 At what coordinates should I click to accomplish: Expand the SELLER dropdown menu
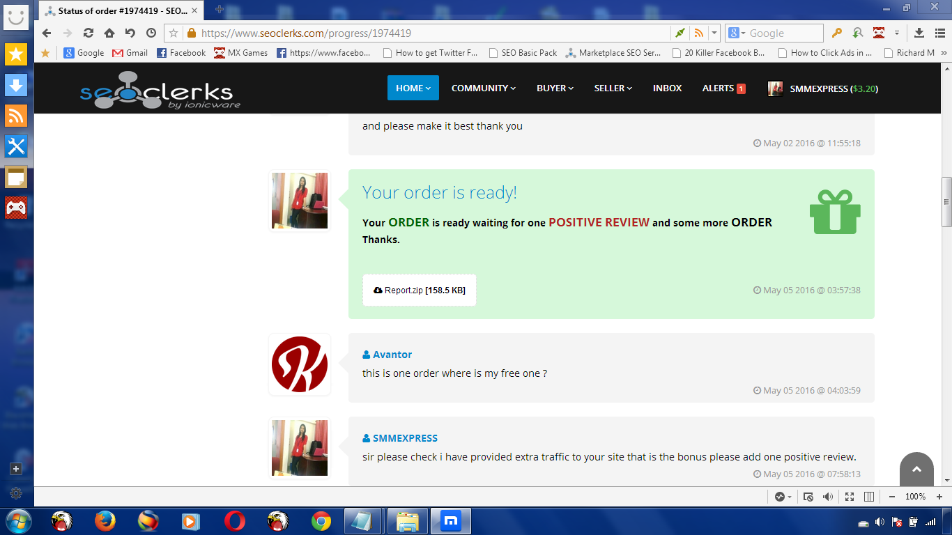coord(613,88)
